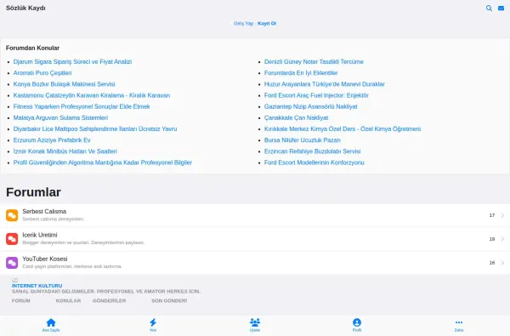Click the Forumdan Konular heading

(x=32, y=48)
